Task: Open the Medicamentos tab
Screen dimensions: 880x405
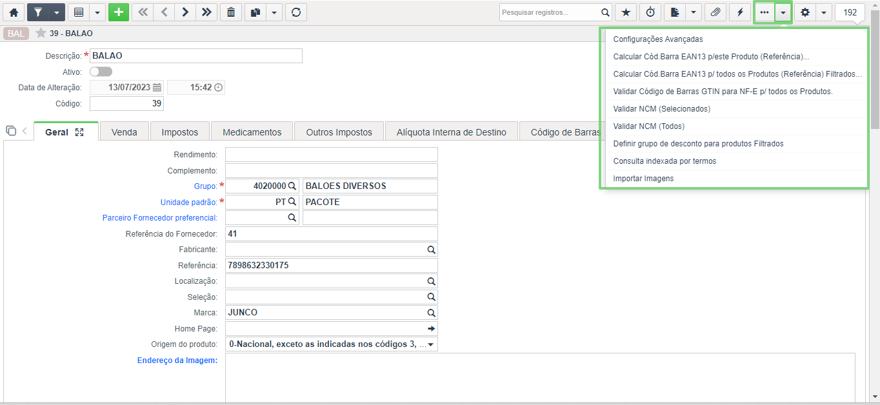Action: click(252, 132)
